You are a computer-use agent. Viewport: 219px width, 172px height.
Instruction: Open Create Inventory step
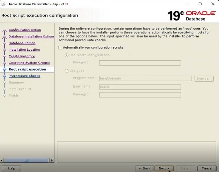click(x=22, y=56)
